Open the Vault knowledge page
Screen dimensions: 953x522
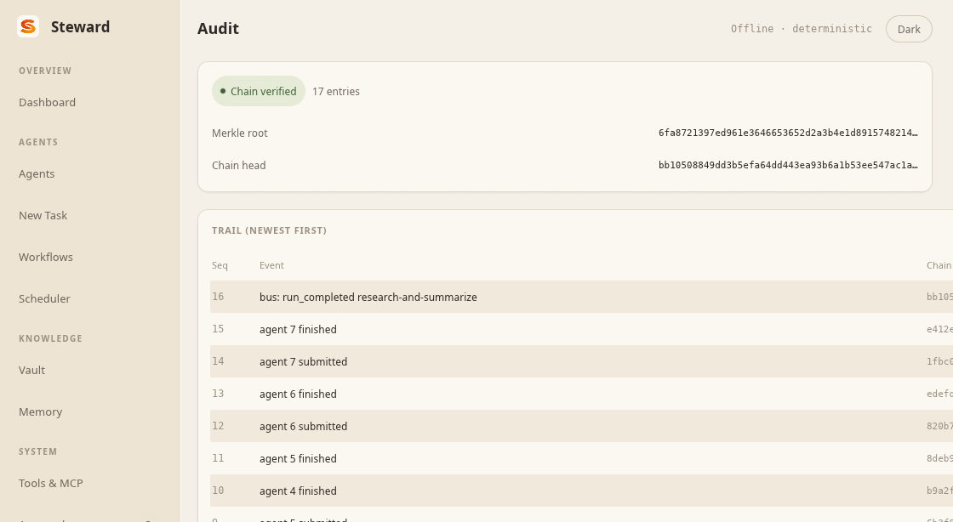pos(31,371)
